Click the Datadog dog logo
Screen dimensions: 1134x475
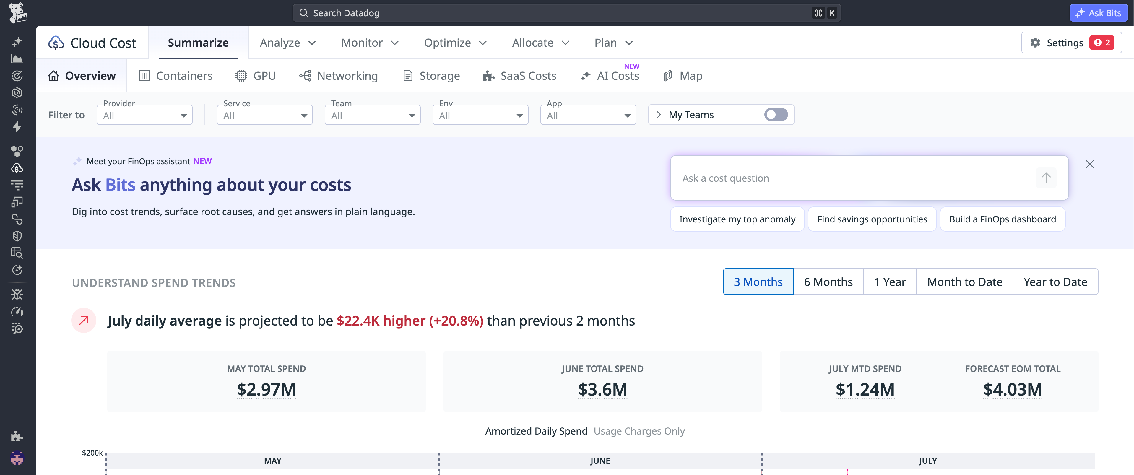(18, 12)
